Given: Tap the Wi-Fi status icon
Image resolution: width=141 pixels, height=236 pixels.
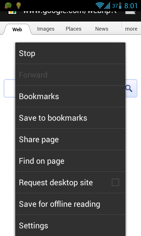Looking at the screenshot, I should [100, 6].
